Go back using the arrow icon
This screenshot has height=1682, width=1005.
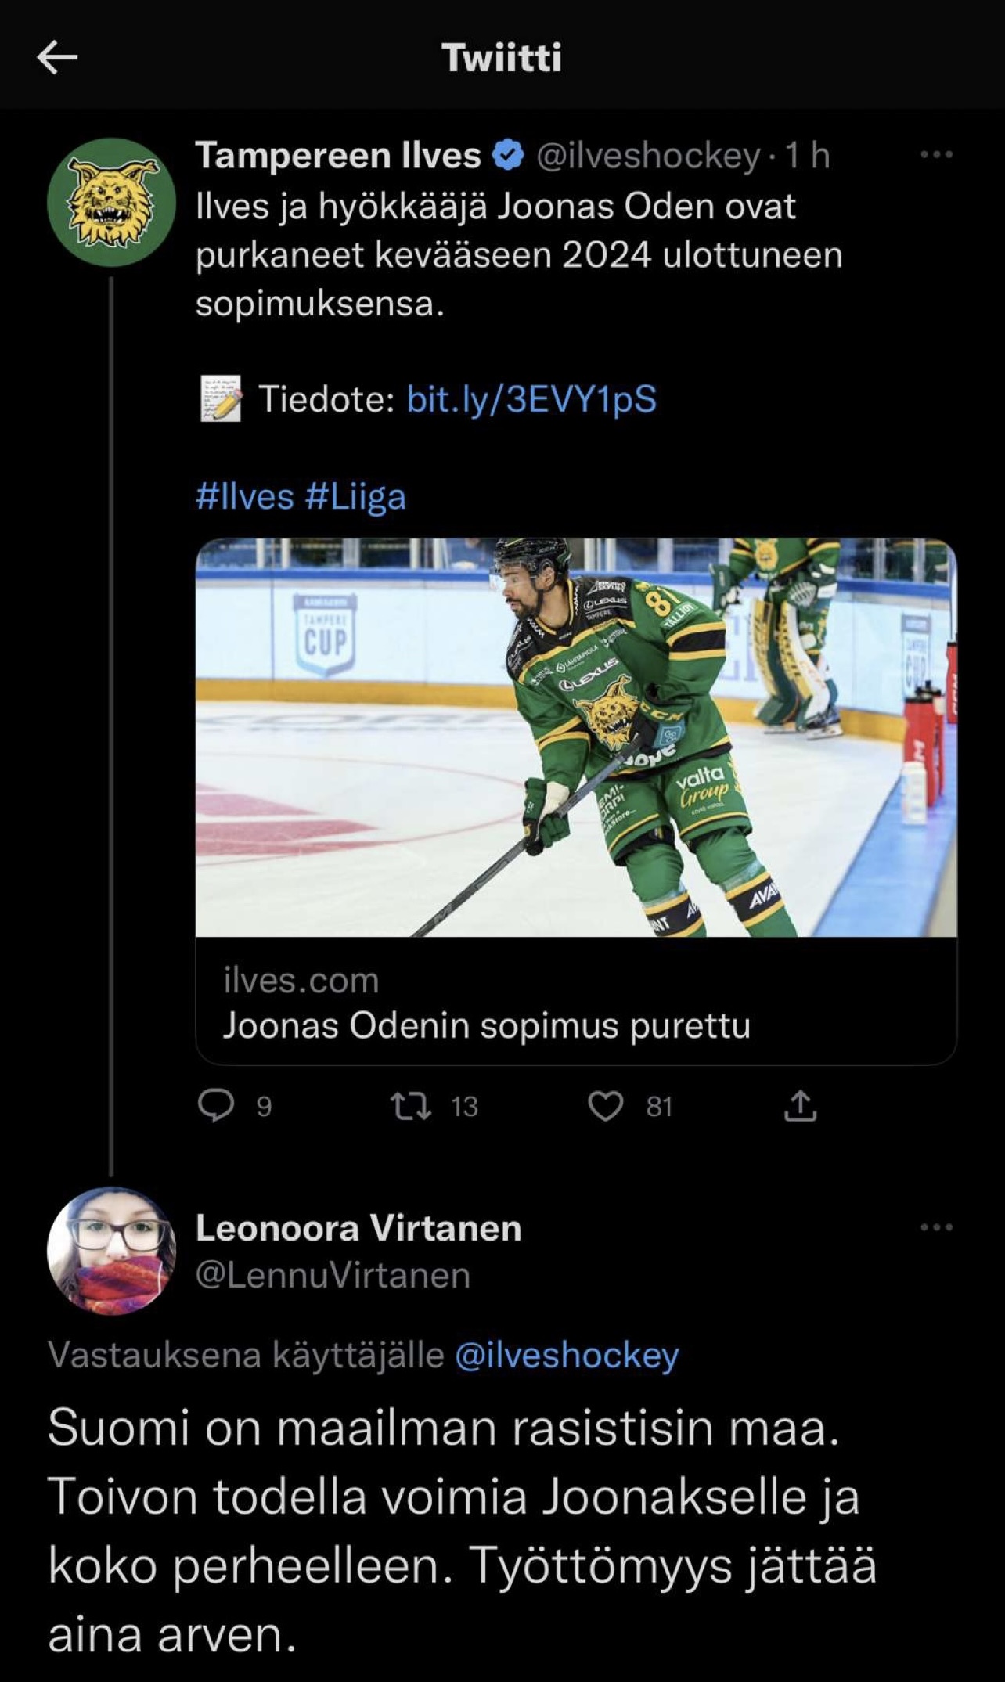(x=57, y=58)
